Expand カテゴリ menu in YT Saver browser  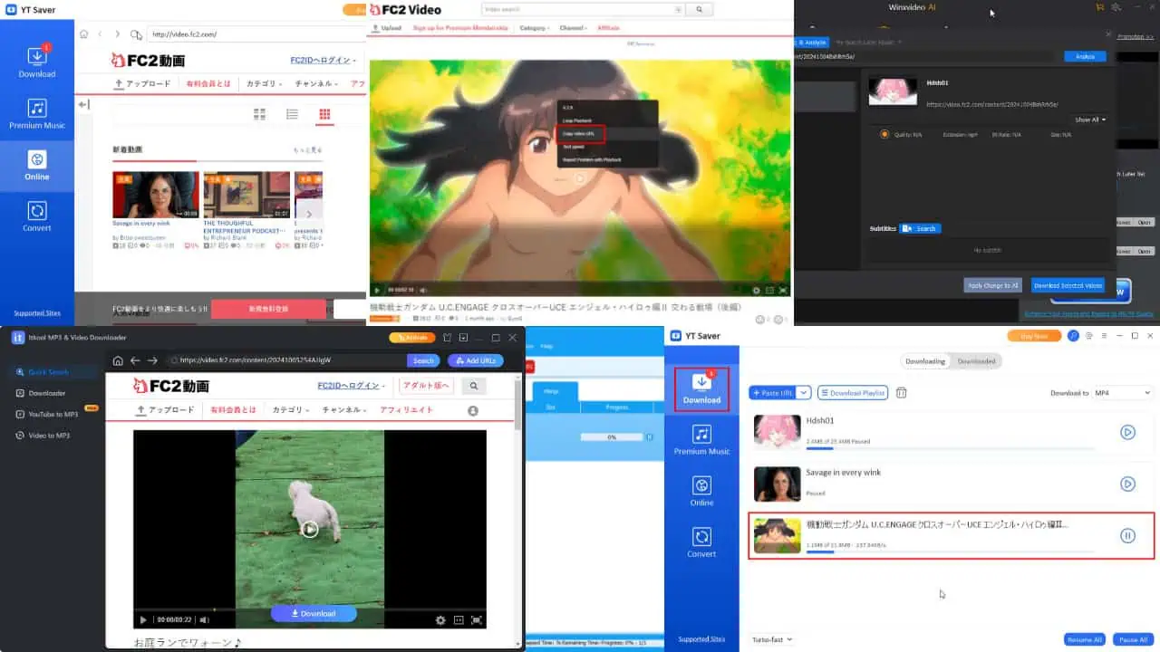pyautogui.click(x=265, y=83)
